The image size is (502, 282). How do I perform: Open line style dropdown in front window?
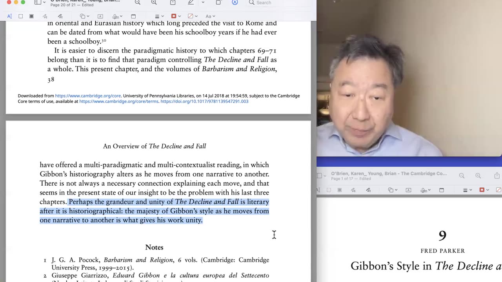point(159,16)
